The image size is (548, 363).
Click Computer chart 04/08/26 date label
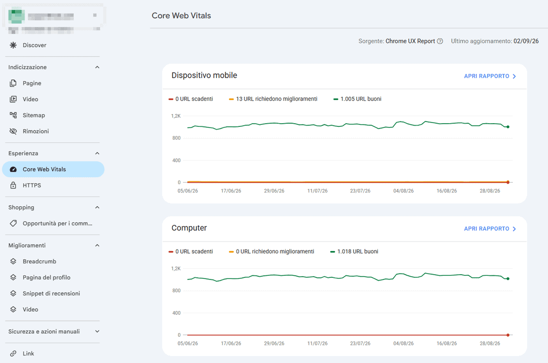(404, 343)
